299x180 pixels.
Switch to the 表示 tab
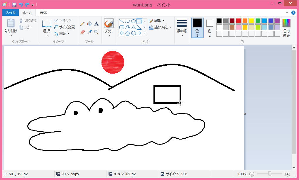tap(43, 13)
